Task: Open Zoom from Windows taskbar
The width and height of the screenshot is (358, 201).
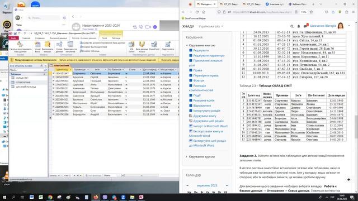Action: (x=123, y=197)
